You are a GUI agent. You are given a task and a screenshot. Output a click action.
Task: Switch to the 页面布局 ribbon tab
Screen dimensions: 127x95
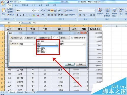pos(25,5)
